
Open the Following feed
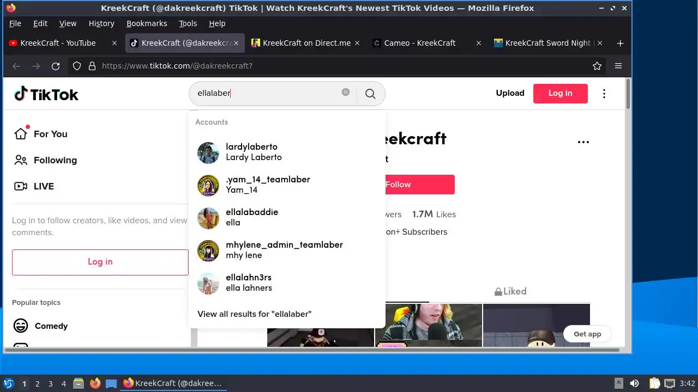coord(46,160)
